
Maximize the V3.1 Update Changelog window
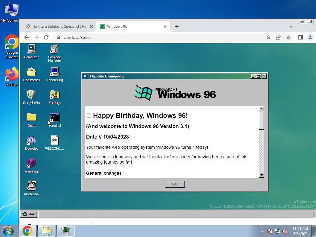coord(259,77)
